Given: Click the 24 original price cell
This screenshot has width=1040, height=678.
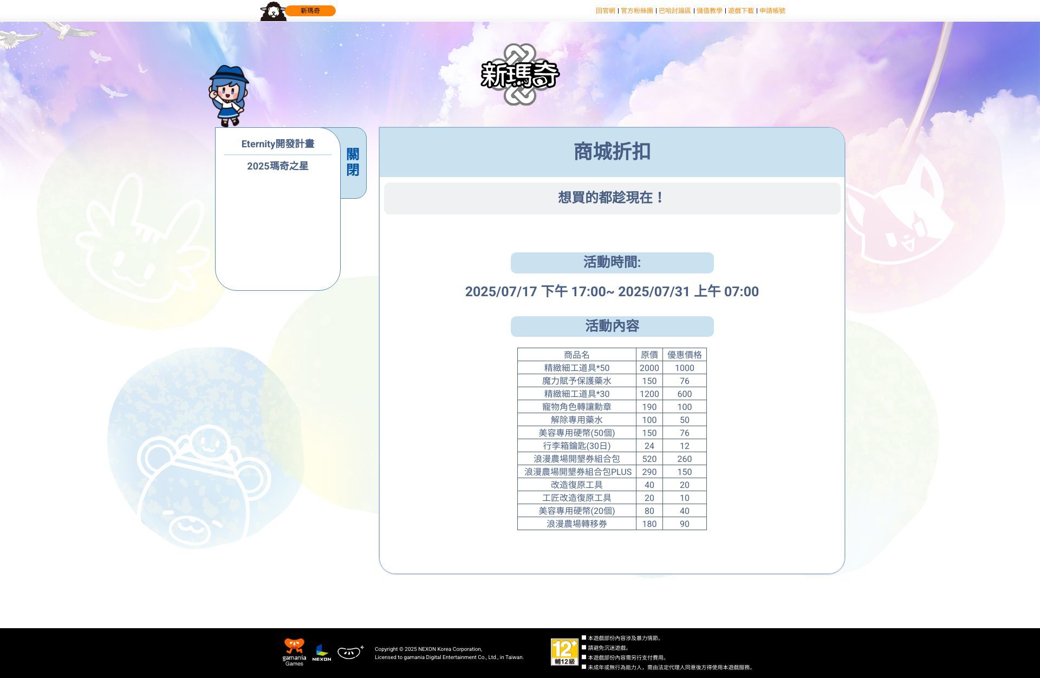Looking at the screenshot, I should (649, 446).
